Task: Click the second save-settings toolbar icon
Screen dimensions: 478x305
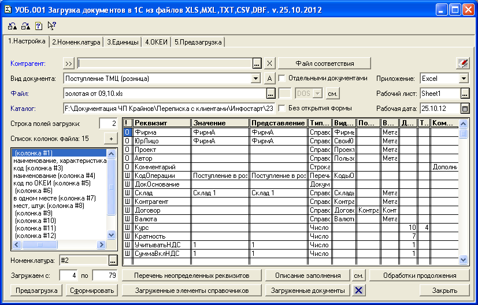Action: click(25, 26)
